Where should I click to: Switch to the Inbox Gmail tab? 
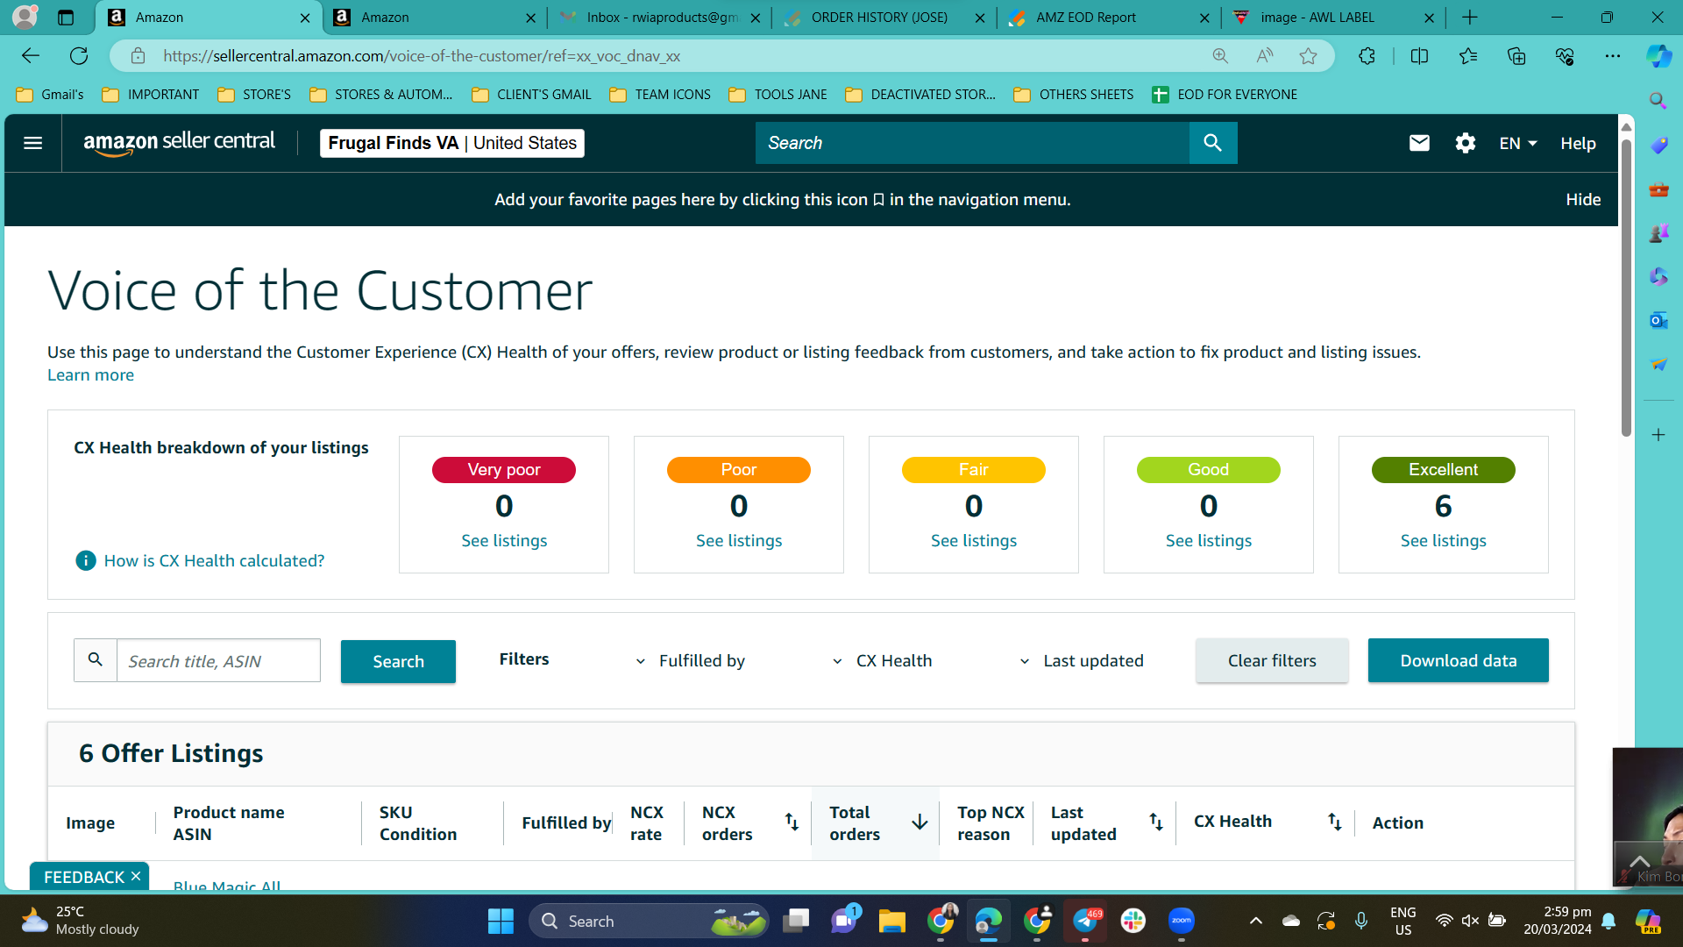pyautogui.click(x=660, y=18)
